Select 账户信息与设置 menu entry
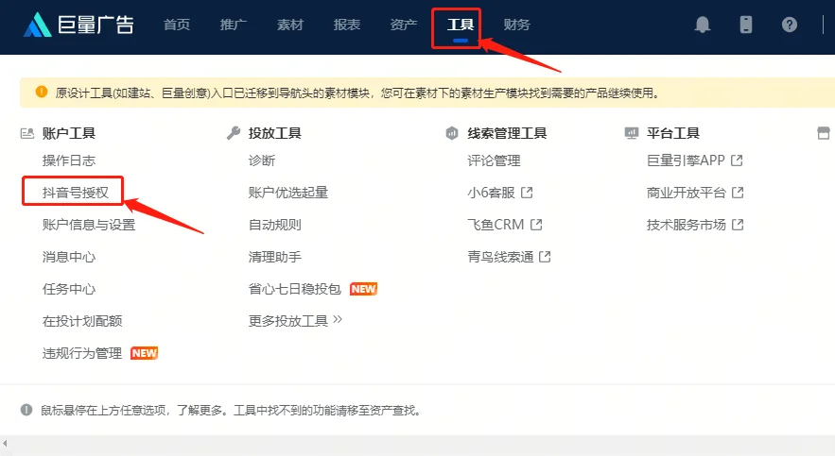The image size is (835, 456). tap(89, 225)
